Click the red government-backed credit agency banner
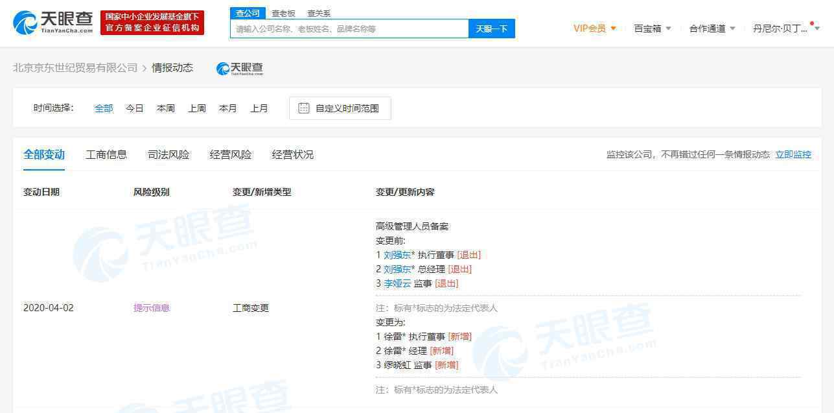The height and width of the screenshot is (413, 834). pyautogui.click(x=152, y=23)
